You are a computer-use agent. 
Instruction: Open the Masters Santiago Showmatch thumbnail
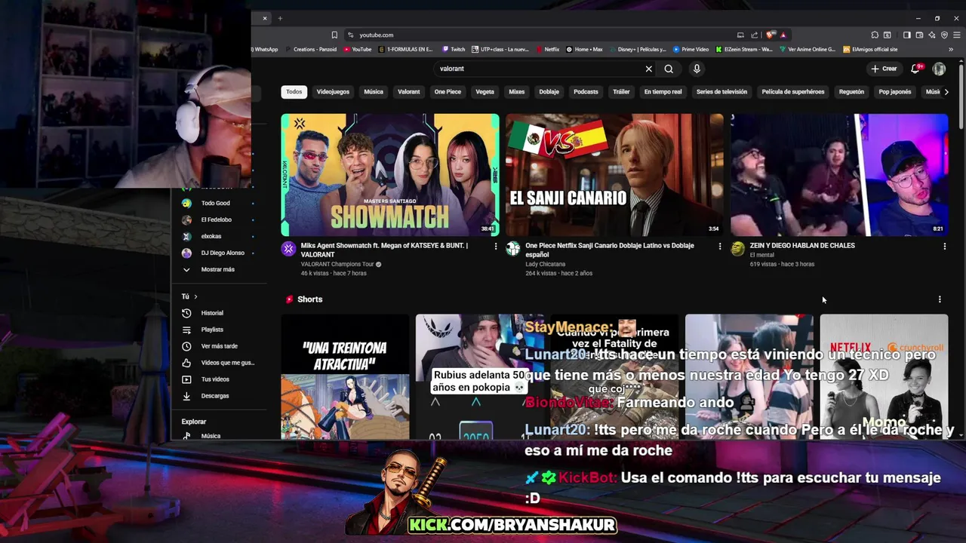point(390,175)
